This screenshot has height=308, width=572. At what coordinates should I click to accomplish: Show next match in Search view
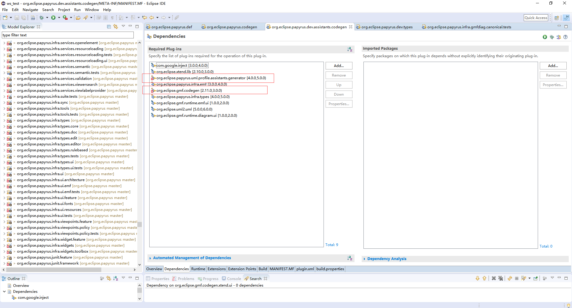coord(478,278)
